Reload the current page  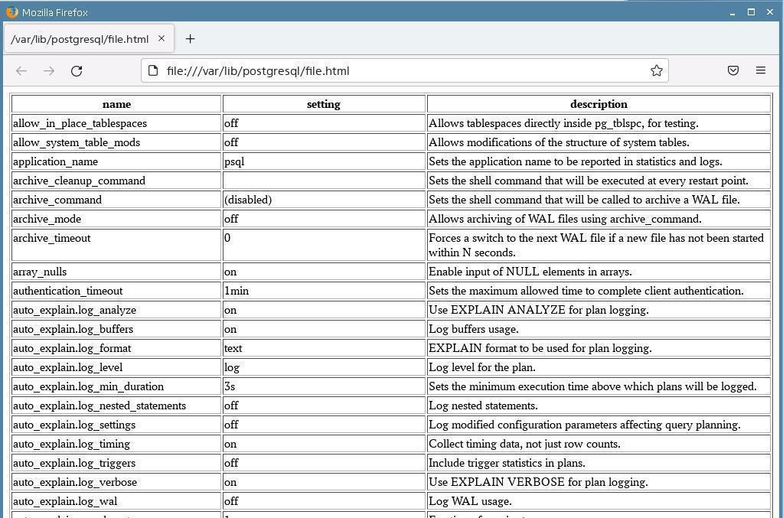[77, 70]
